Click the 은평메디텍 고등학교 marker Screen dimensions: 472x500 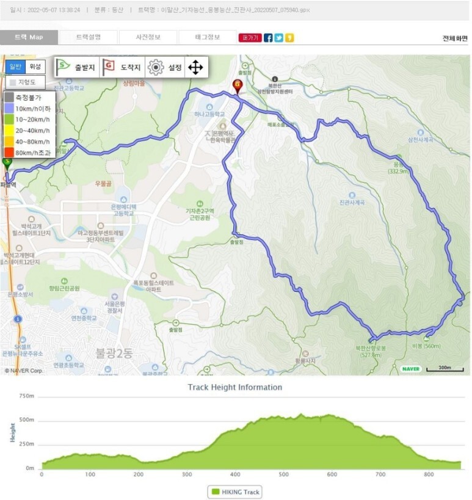[x=123, y=200]
